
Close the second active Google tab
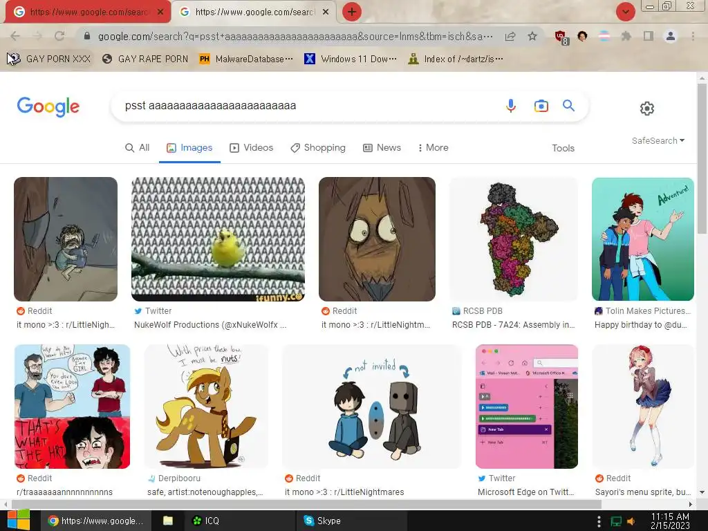tap(326, 12)
